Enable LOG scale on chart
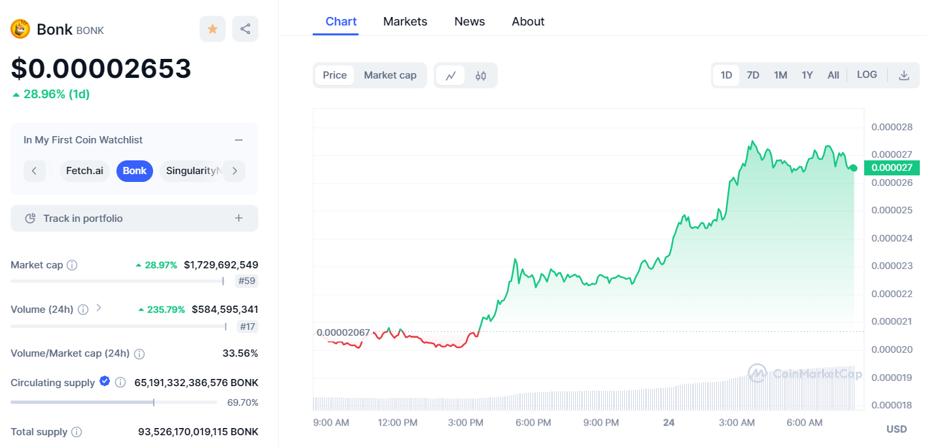The image size is (927, 447). coord(867,75)
